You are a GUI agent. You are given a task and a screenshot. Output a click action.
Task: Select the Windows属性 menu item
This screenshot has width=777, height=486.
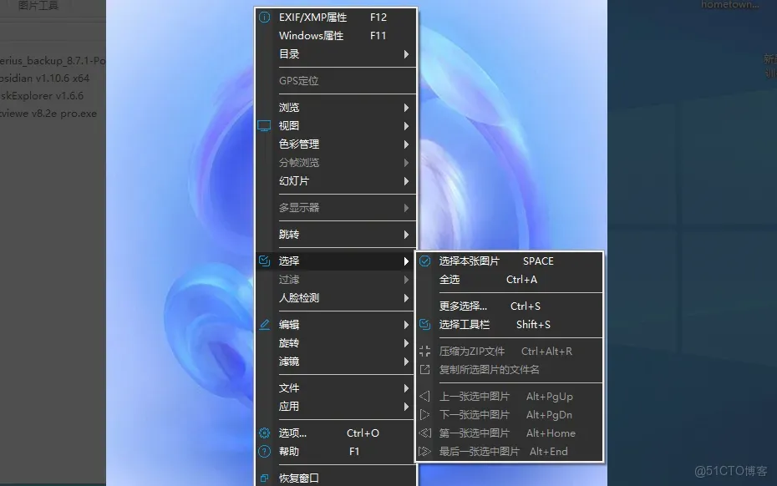[312, 35]
